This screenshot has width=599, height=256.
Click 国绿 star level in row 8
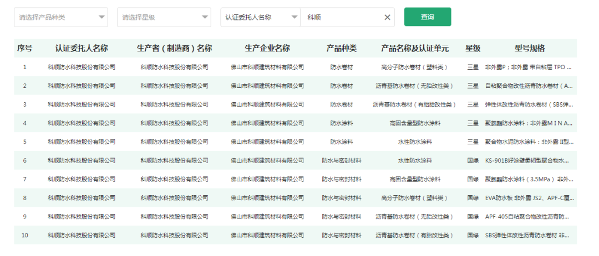[x=473, y=198]
